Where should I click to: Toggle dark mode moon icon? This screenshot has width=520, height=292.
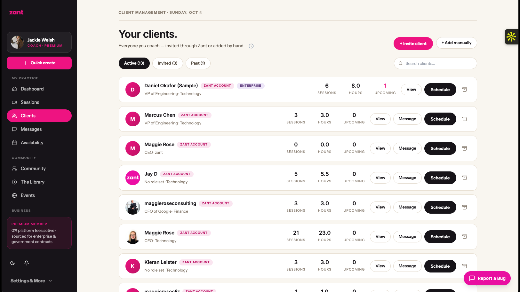point(12,263)
